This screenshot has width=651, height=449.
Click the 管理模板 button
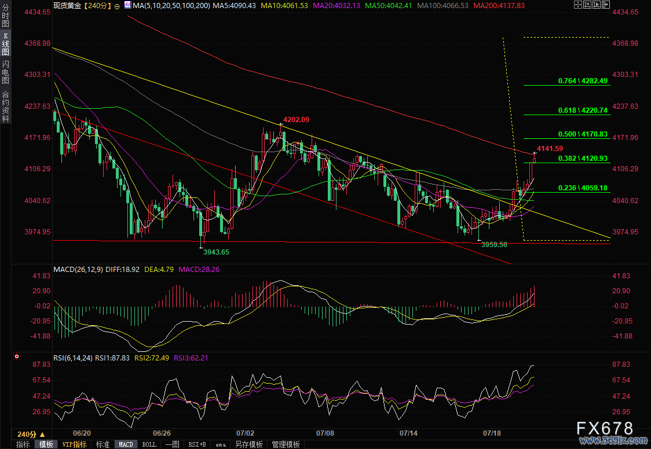[286, 444]
